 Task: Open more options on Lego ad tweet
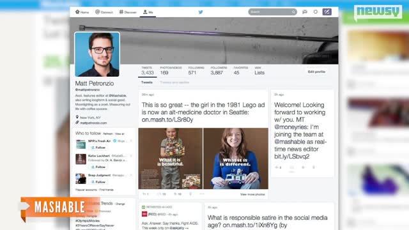coord(202,194)
